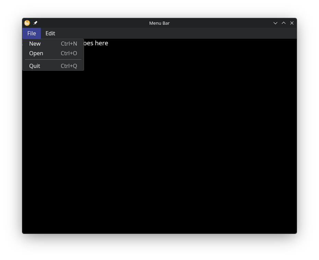Click the Menu Bar window title text

[159, 23]
